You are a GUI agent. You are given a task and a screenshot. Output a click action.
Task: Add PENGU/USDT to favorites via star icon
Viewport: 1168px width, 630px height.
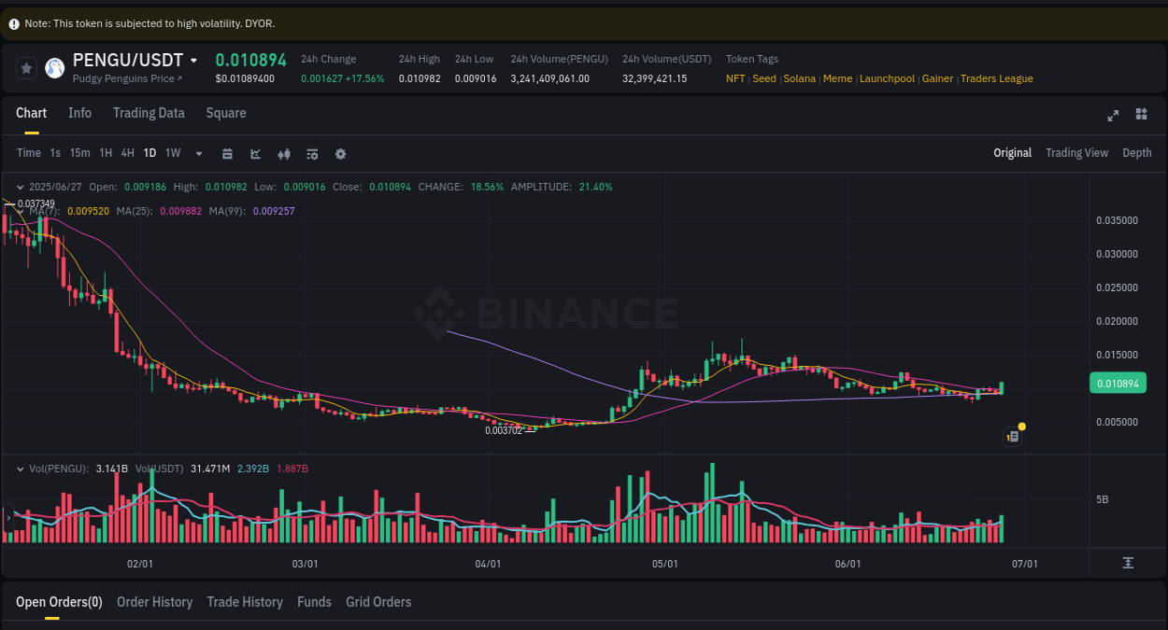point(26,67)
